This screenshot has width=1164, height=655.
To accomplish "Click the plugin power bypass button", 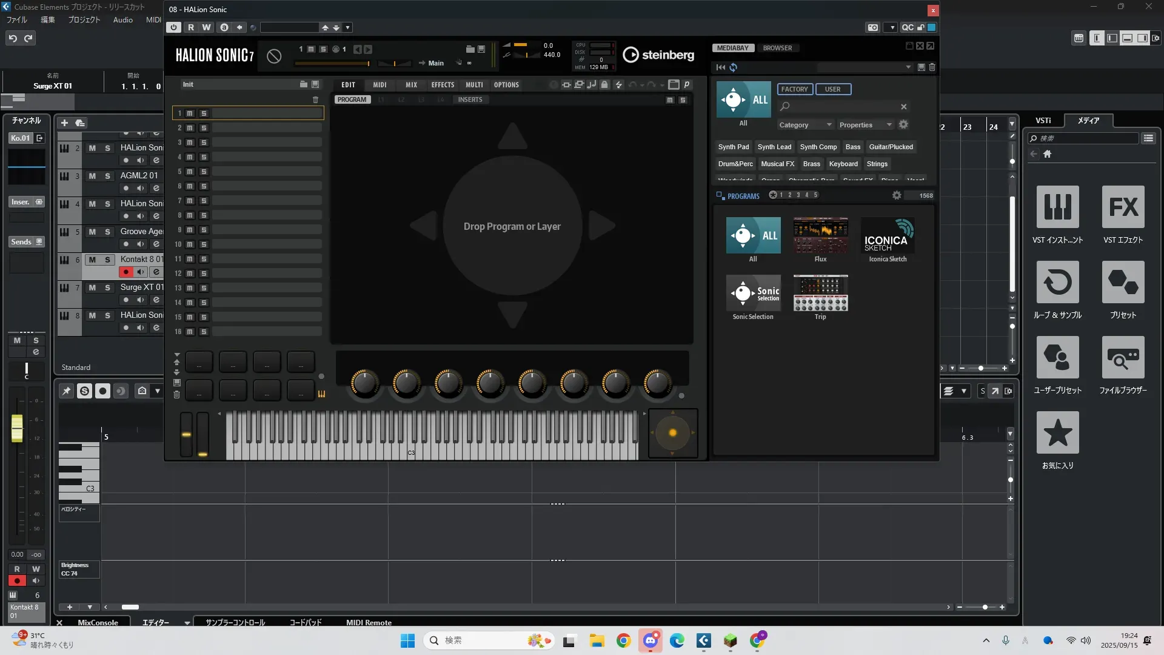I will click(x=174, y=27).
